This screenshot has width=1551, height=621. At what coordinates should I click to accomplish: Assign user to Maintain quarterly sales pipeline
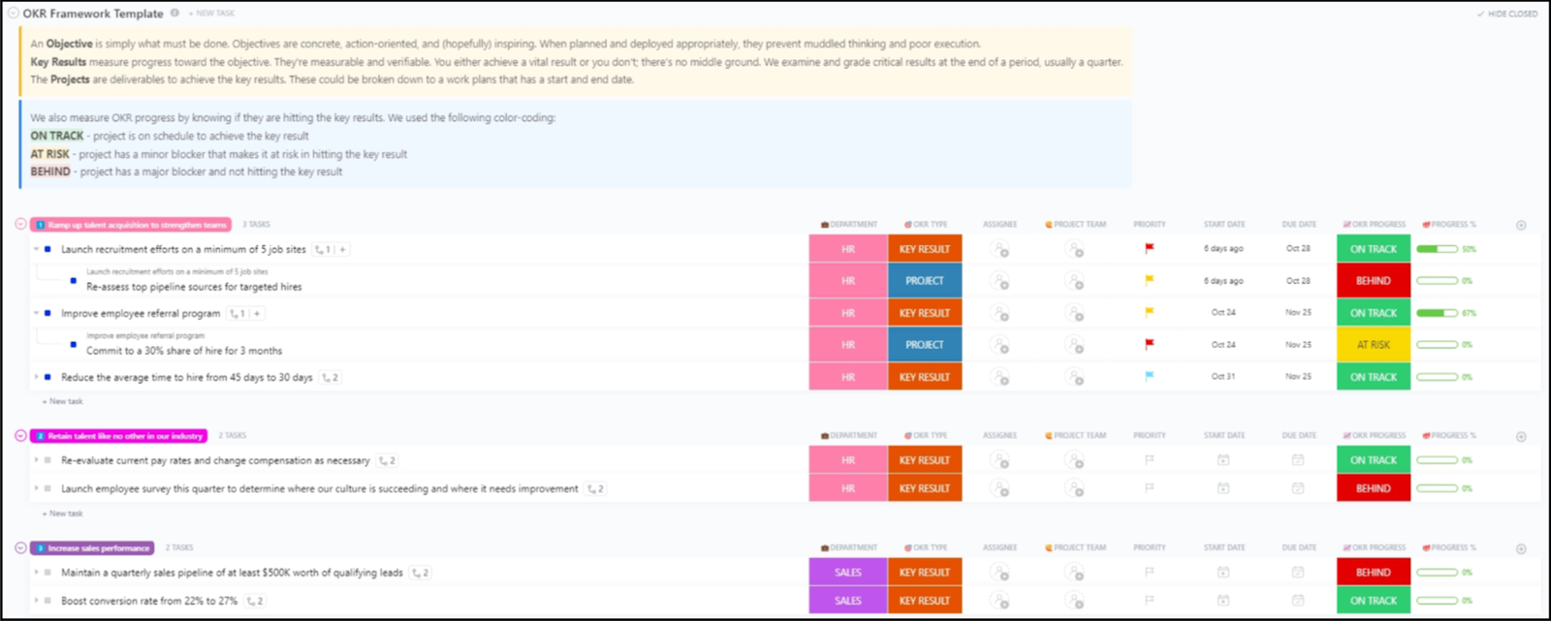click(x=1000, y=573)
